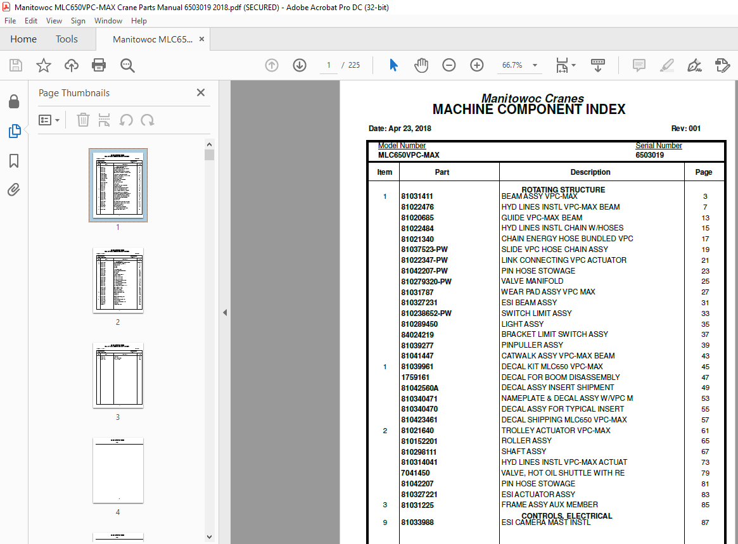Add document to starred with star icon
The width and height of the screenshot is (738, 544).
tap(44, 65)
